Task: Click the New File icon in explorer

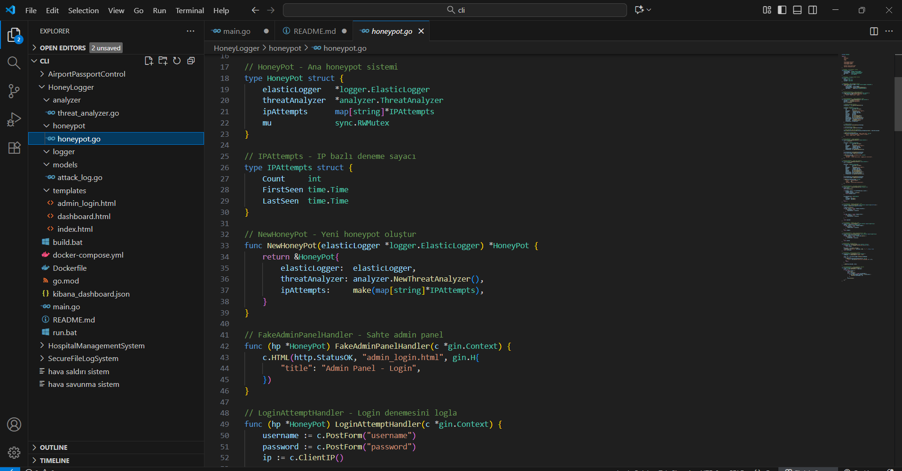Action: point(149,61)
